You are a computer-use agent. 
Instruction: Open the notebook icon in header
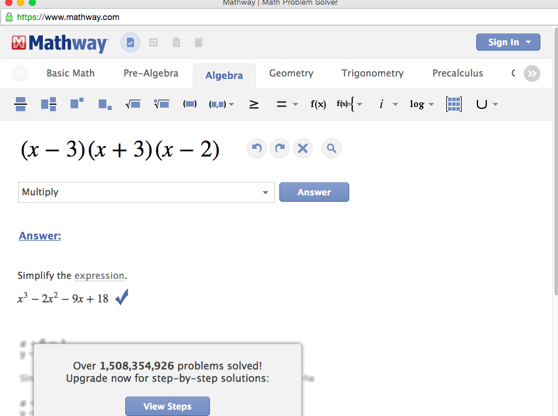[199, 42]
